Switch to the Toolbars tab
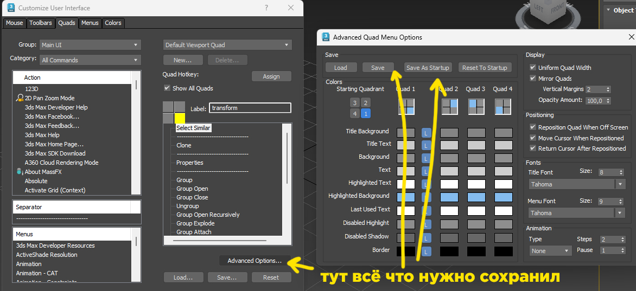The width and height of the screenshot is (636, 291). tap(41, 23)
